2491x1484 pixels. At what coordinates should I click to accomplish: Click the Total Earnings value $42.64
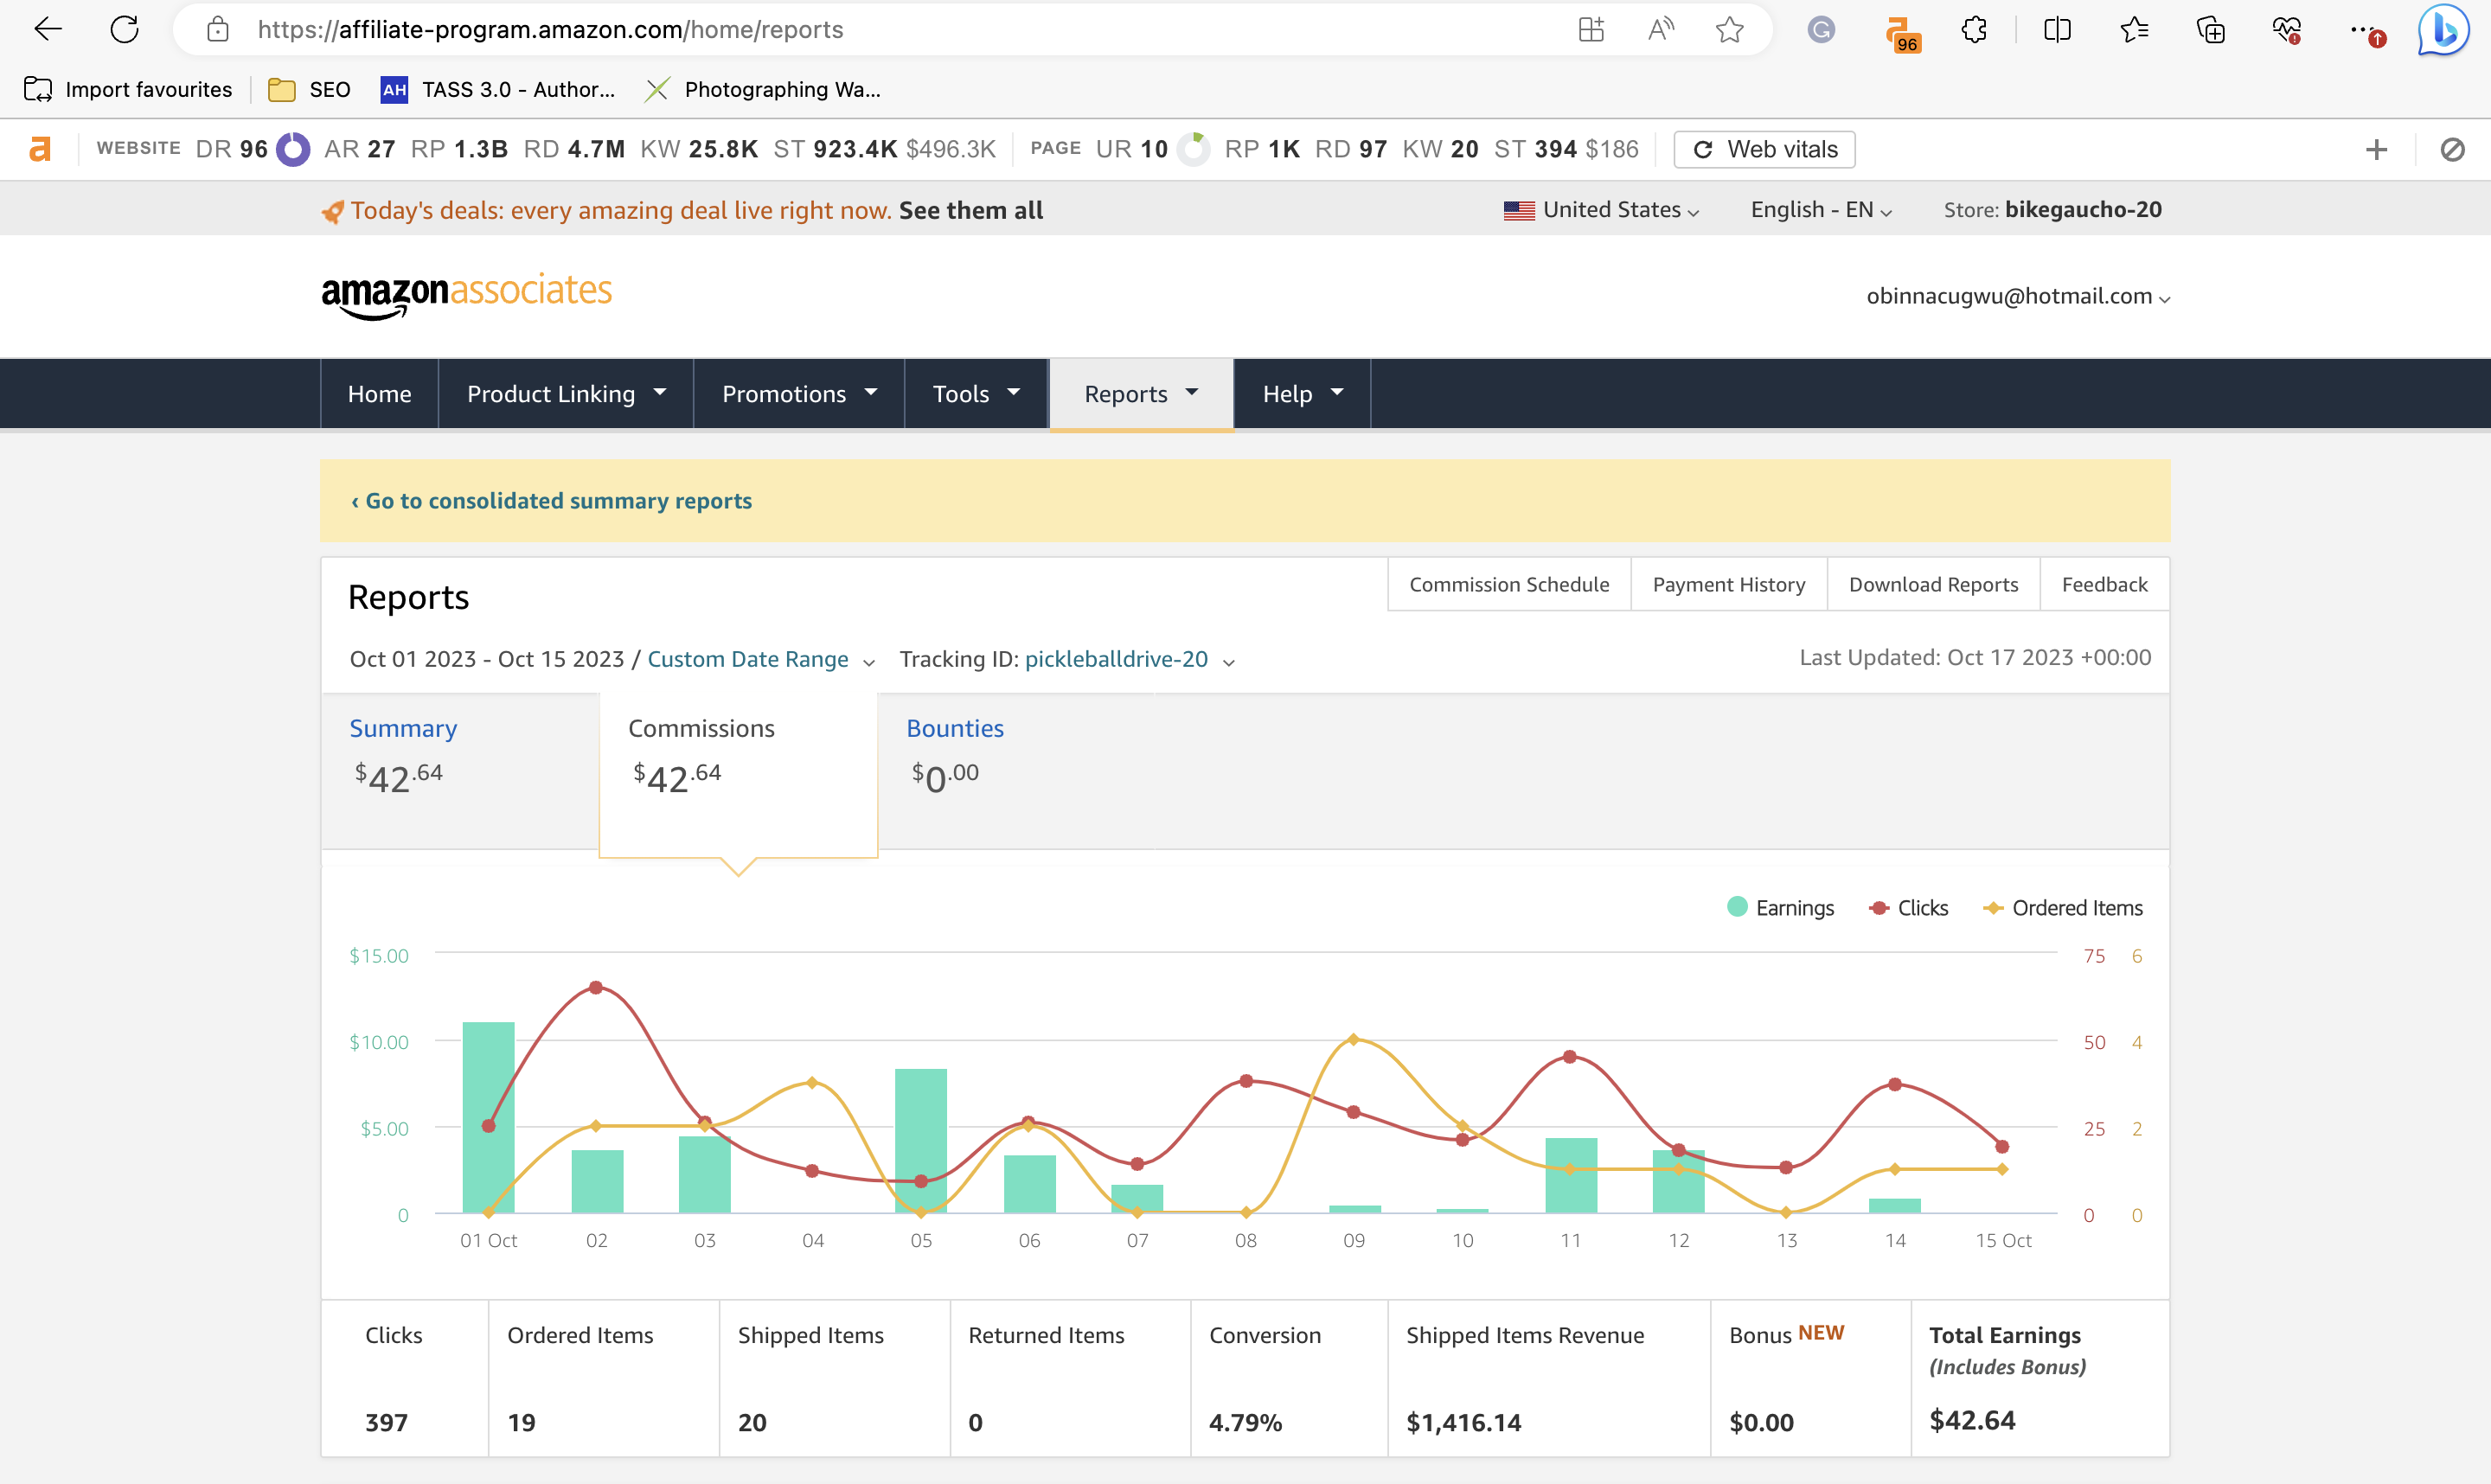[x=1972, y=1421]
